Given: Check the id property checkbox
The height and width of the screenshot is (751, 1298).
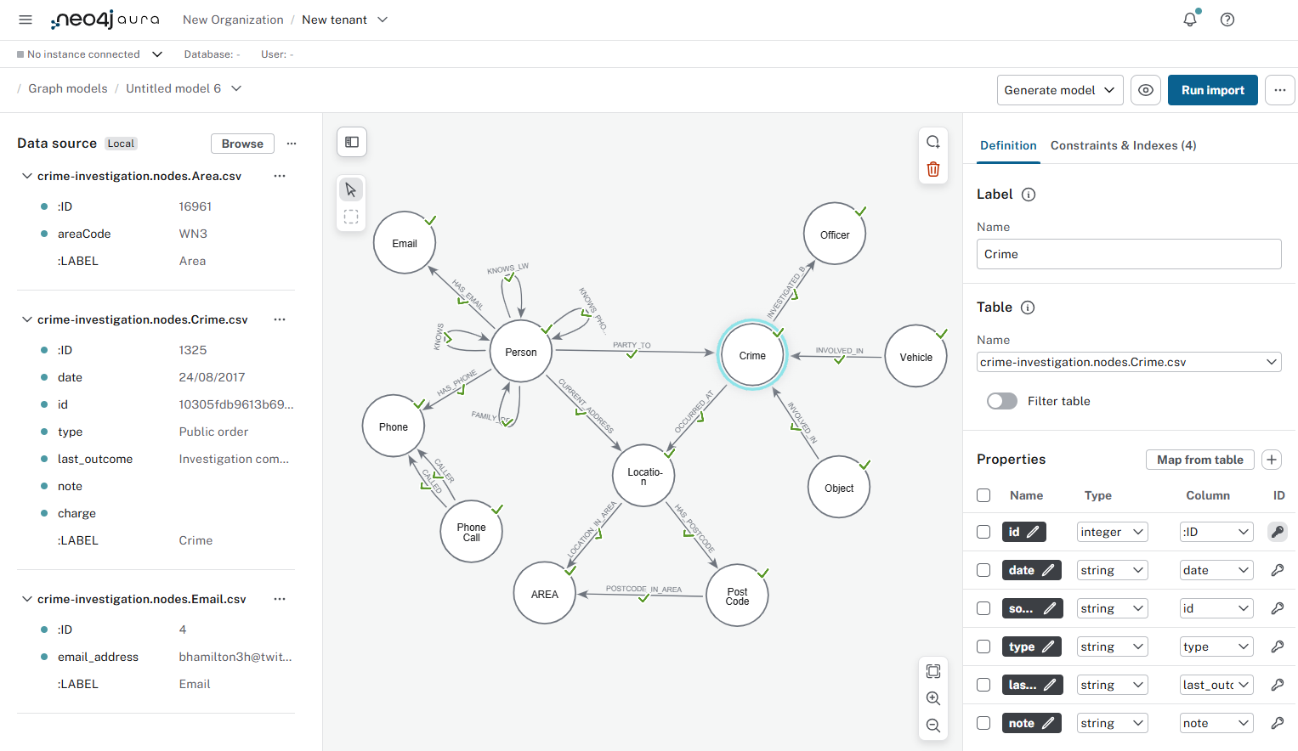Looking at the screenshot, I should (983, 532).
